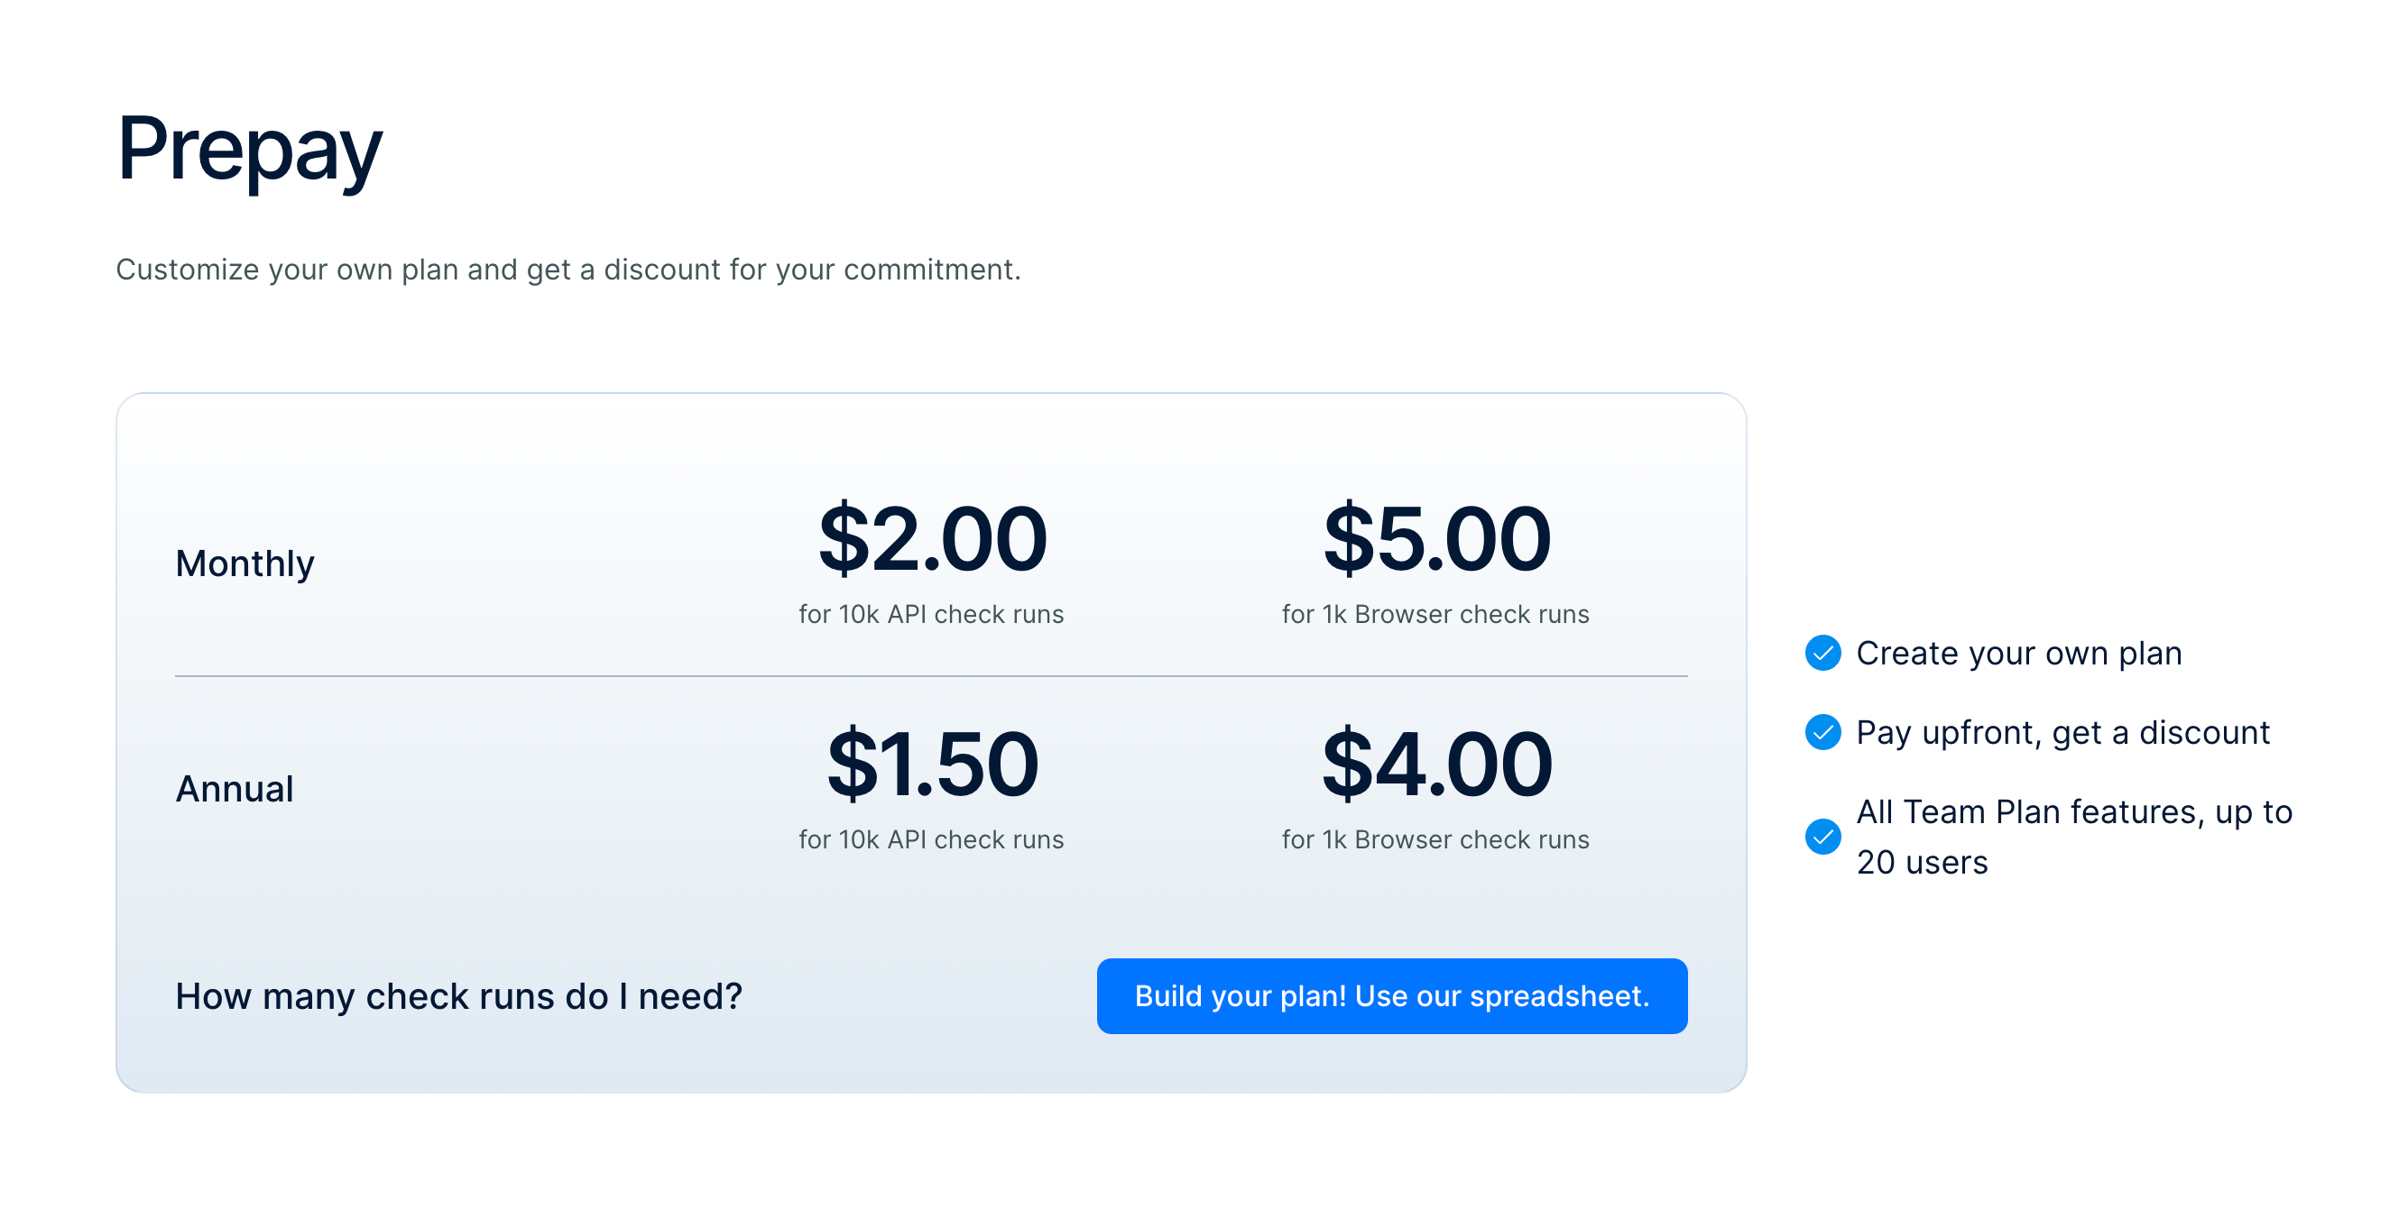Click the Create your own plan feature text
2408x1209 pixels.
point(2018,653)
